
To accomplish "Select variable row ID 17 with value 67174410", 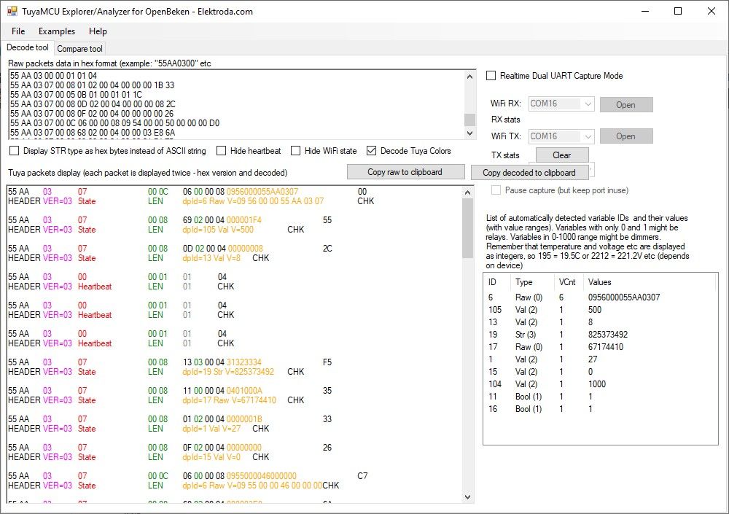I will [x=600, y=347].
